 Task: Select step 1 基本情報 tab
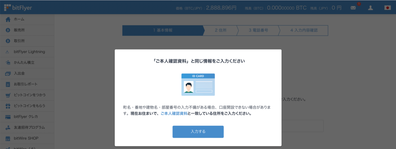point(163,30)
